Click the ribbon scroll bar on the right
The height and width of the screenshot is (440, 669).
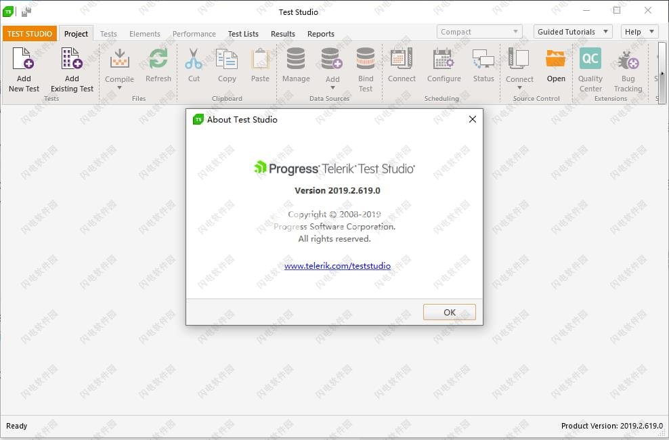point(662,73)
